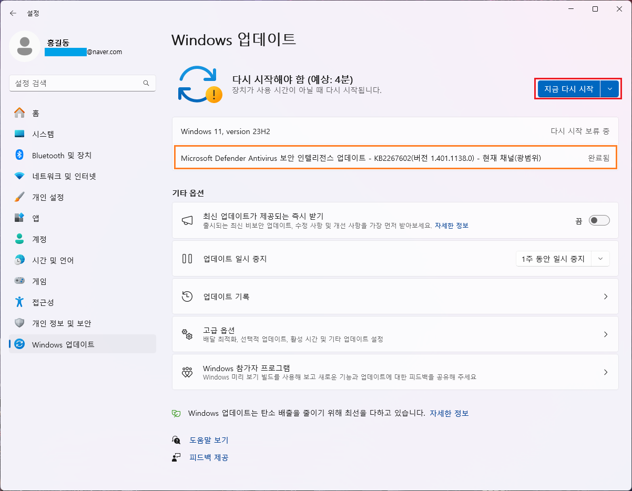Click the back arrow in title bar

tap(13, 13)
